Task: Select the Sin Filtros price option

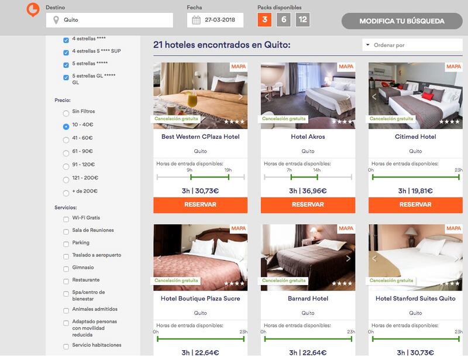Action: pos(66,113)
